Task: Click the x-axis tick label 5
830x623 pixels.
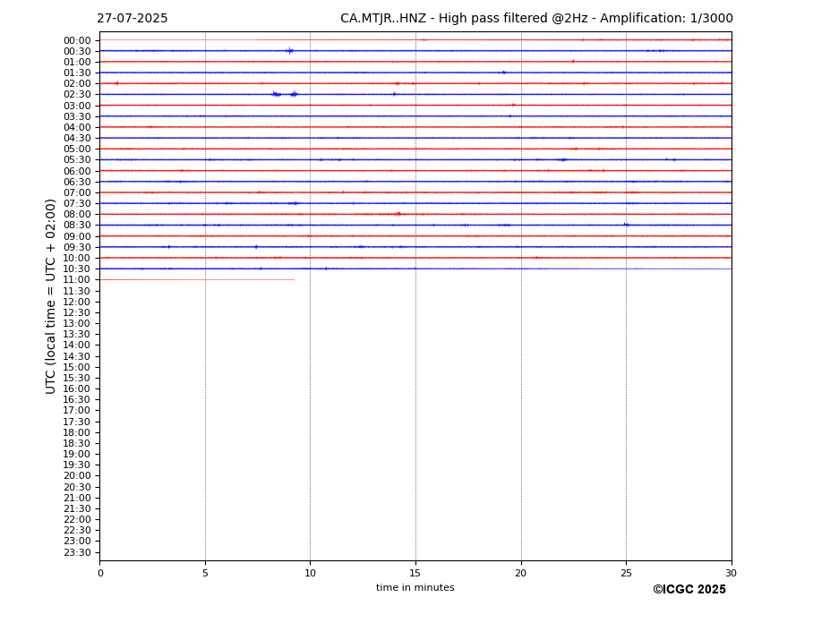Action: point(205,573)
